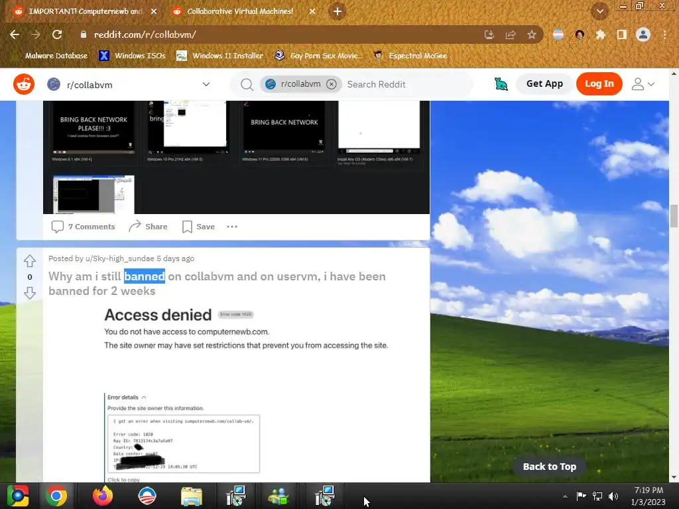Go back to the previous page
This screenshot has height=509, width=679.
[15, 34]
